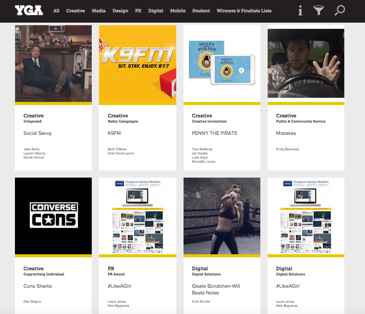
Task: Click #LikeAGirl title under PR Award
Action: pyautogui.click(x=120, y=286)
